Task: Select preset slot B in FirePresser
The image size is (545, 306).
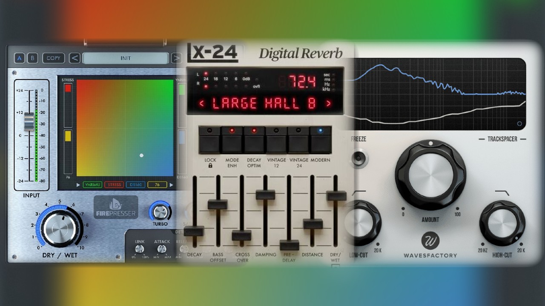Action: (x=33, y=58)
